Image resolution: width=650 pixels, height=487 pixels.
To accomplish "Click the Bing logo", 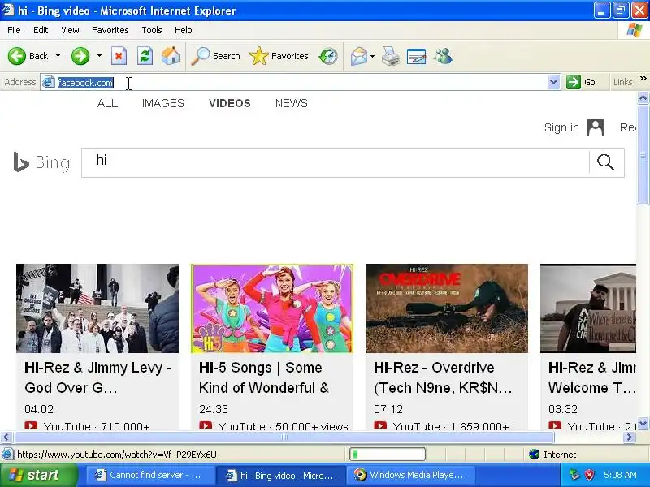I will pos(41,162).
